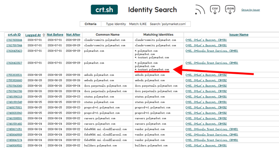Open certificate ID 27626425423
279x148 pixels.
coord(14,51)
